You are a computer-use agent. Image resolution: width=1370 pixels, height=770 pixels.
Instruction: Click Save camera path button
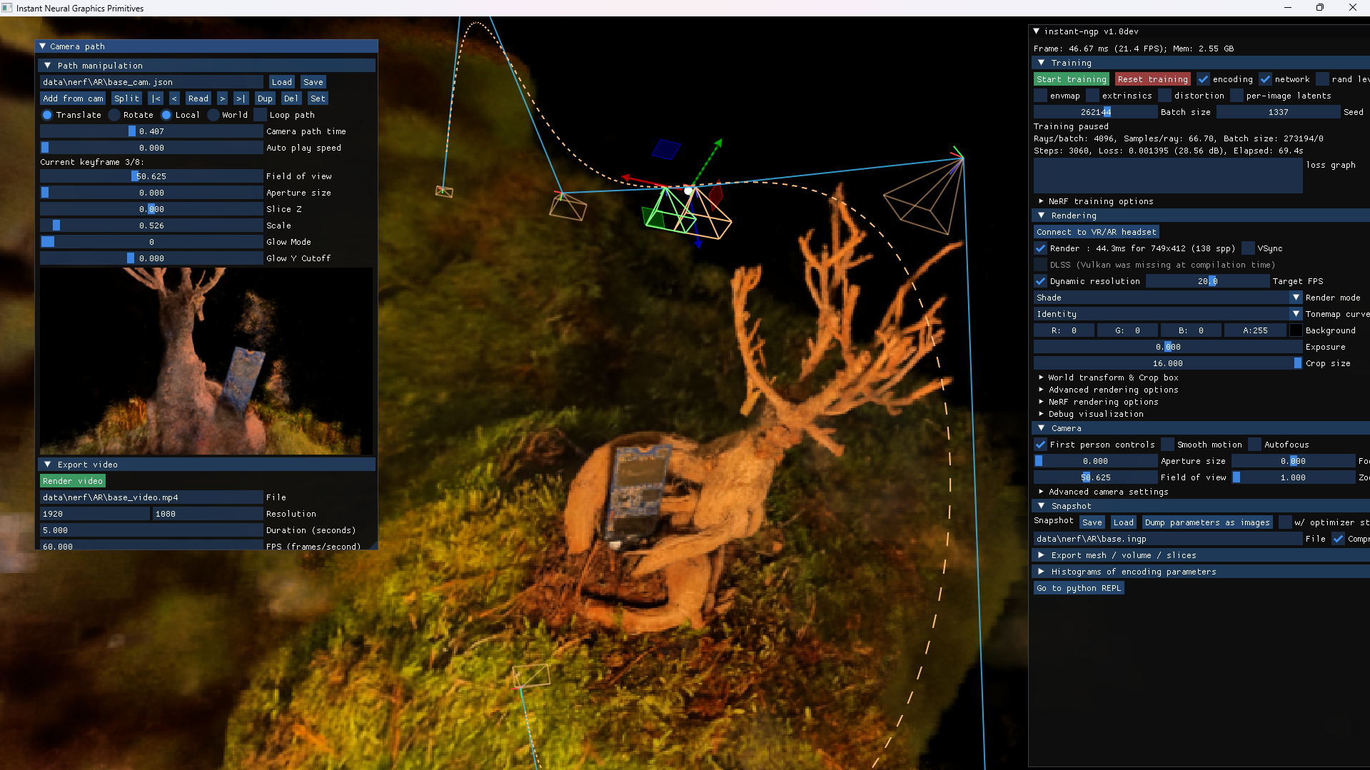coord(313,82)
